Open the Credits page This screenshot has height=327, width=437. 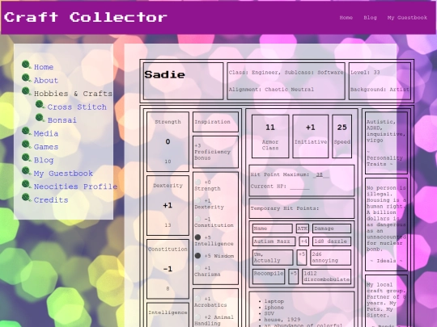(51, 200)
